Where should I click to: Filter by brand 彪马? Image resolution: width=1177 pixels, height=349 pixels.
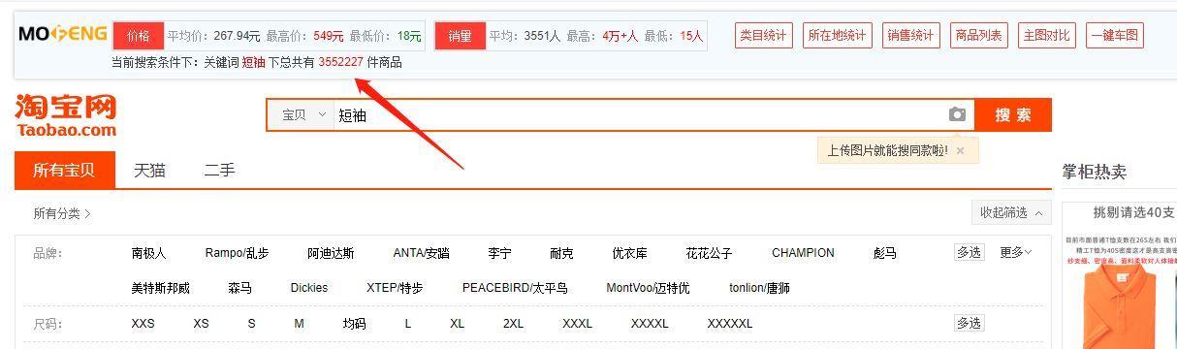[884, 253]
